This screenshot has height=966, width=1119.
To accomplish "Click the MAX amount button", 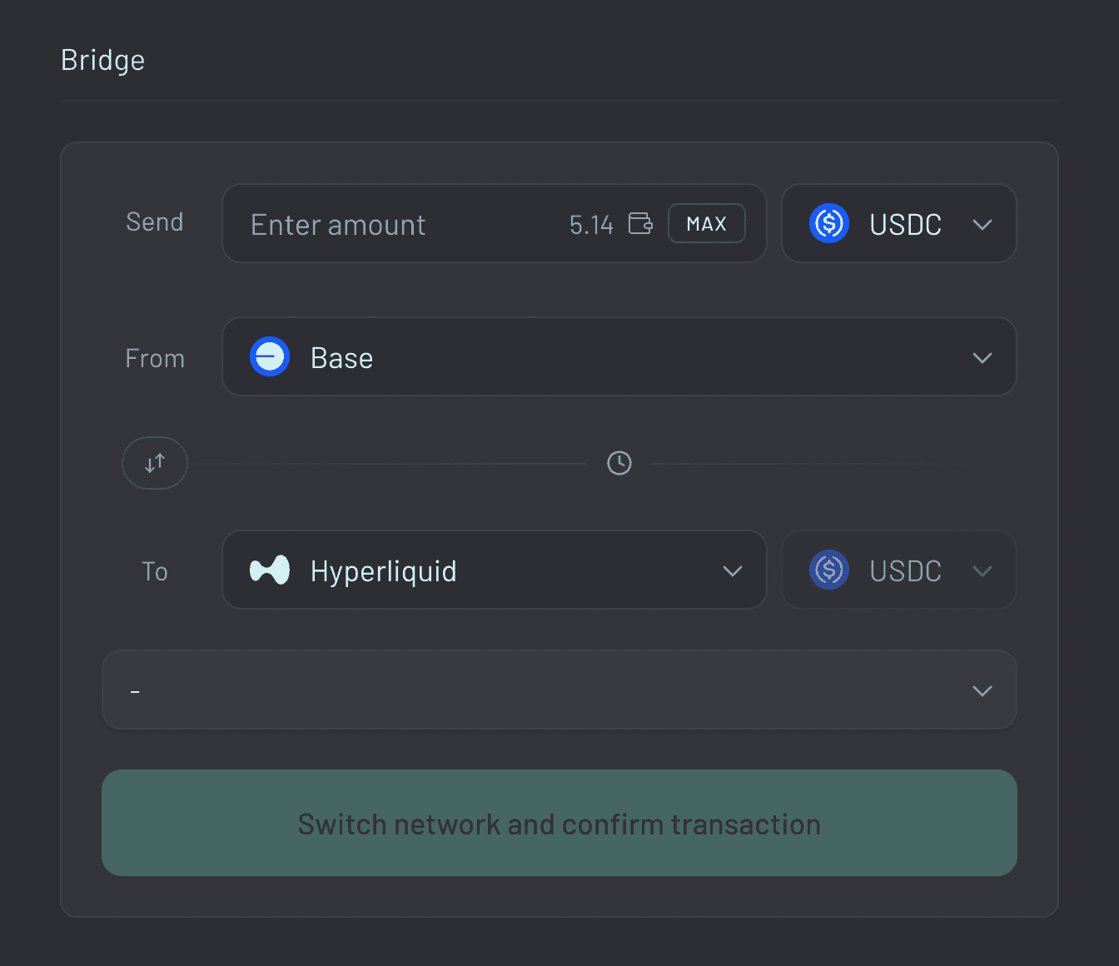I will 706,223.
